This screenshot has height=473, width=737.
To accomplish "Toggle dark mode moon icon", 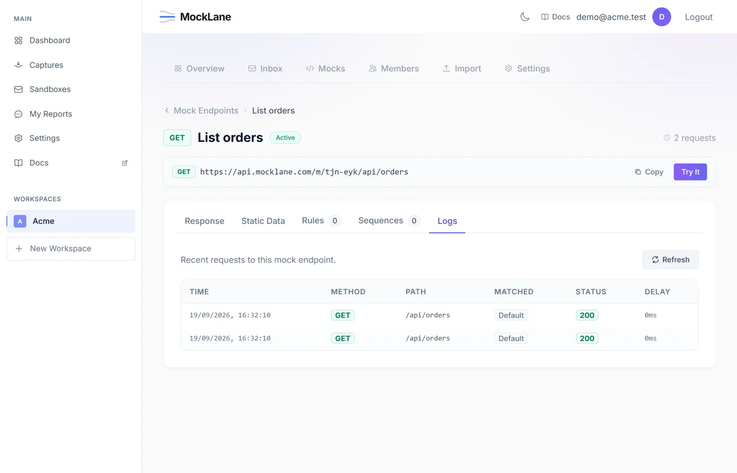I will click(x=525, y=17).
